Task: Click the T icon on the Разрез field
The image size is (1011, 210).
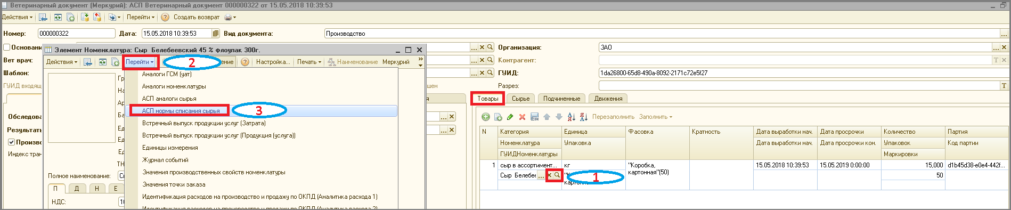Action: [1004, 86]
